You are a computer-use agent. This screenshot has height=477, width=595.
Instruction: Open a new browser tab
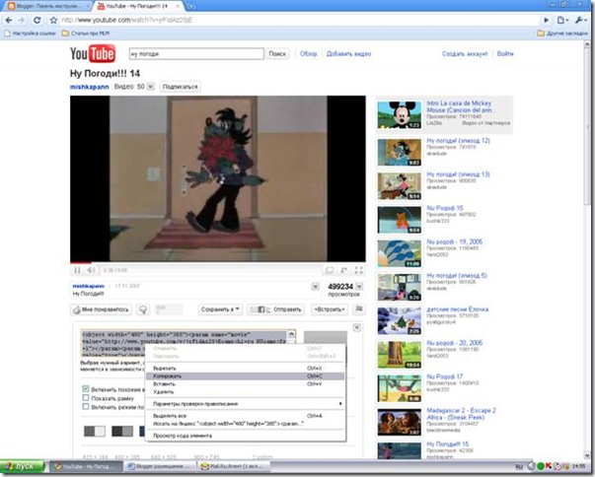tap(190, 6)
